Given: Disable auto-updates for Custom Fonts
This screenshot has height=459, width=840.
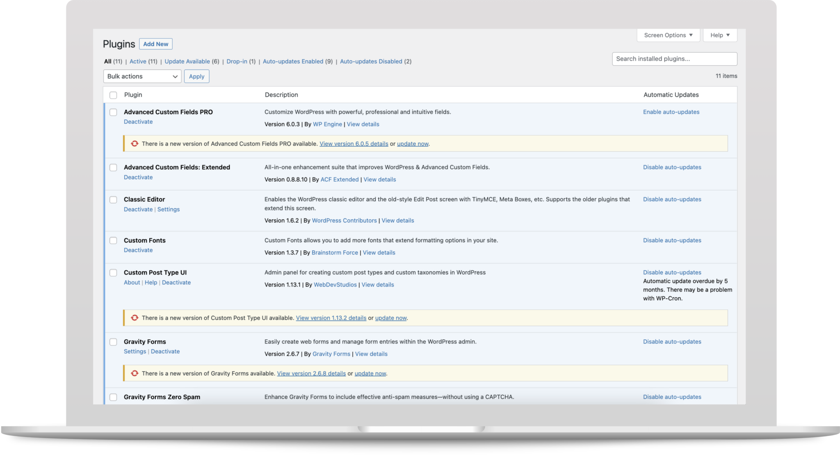Looking at the screenshot, I should pyautogui.click(x=672, y=240).
